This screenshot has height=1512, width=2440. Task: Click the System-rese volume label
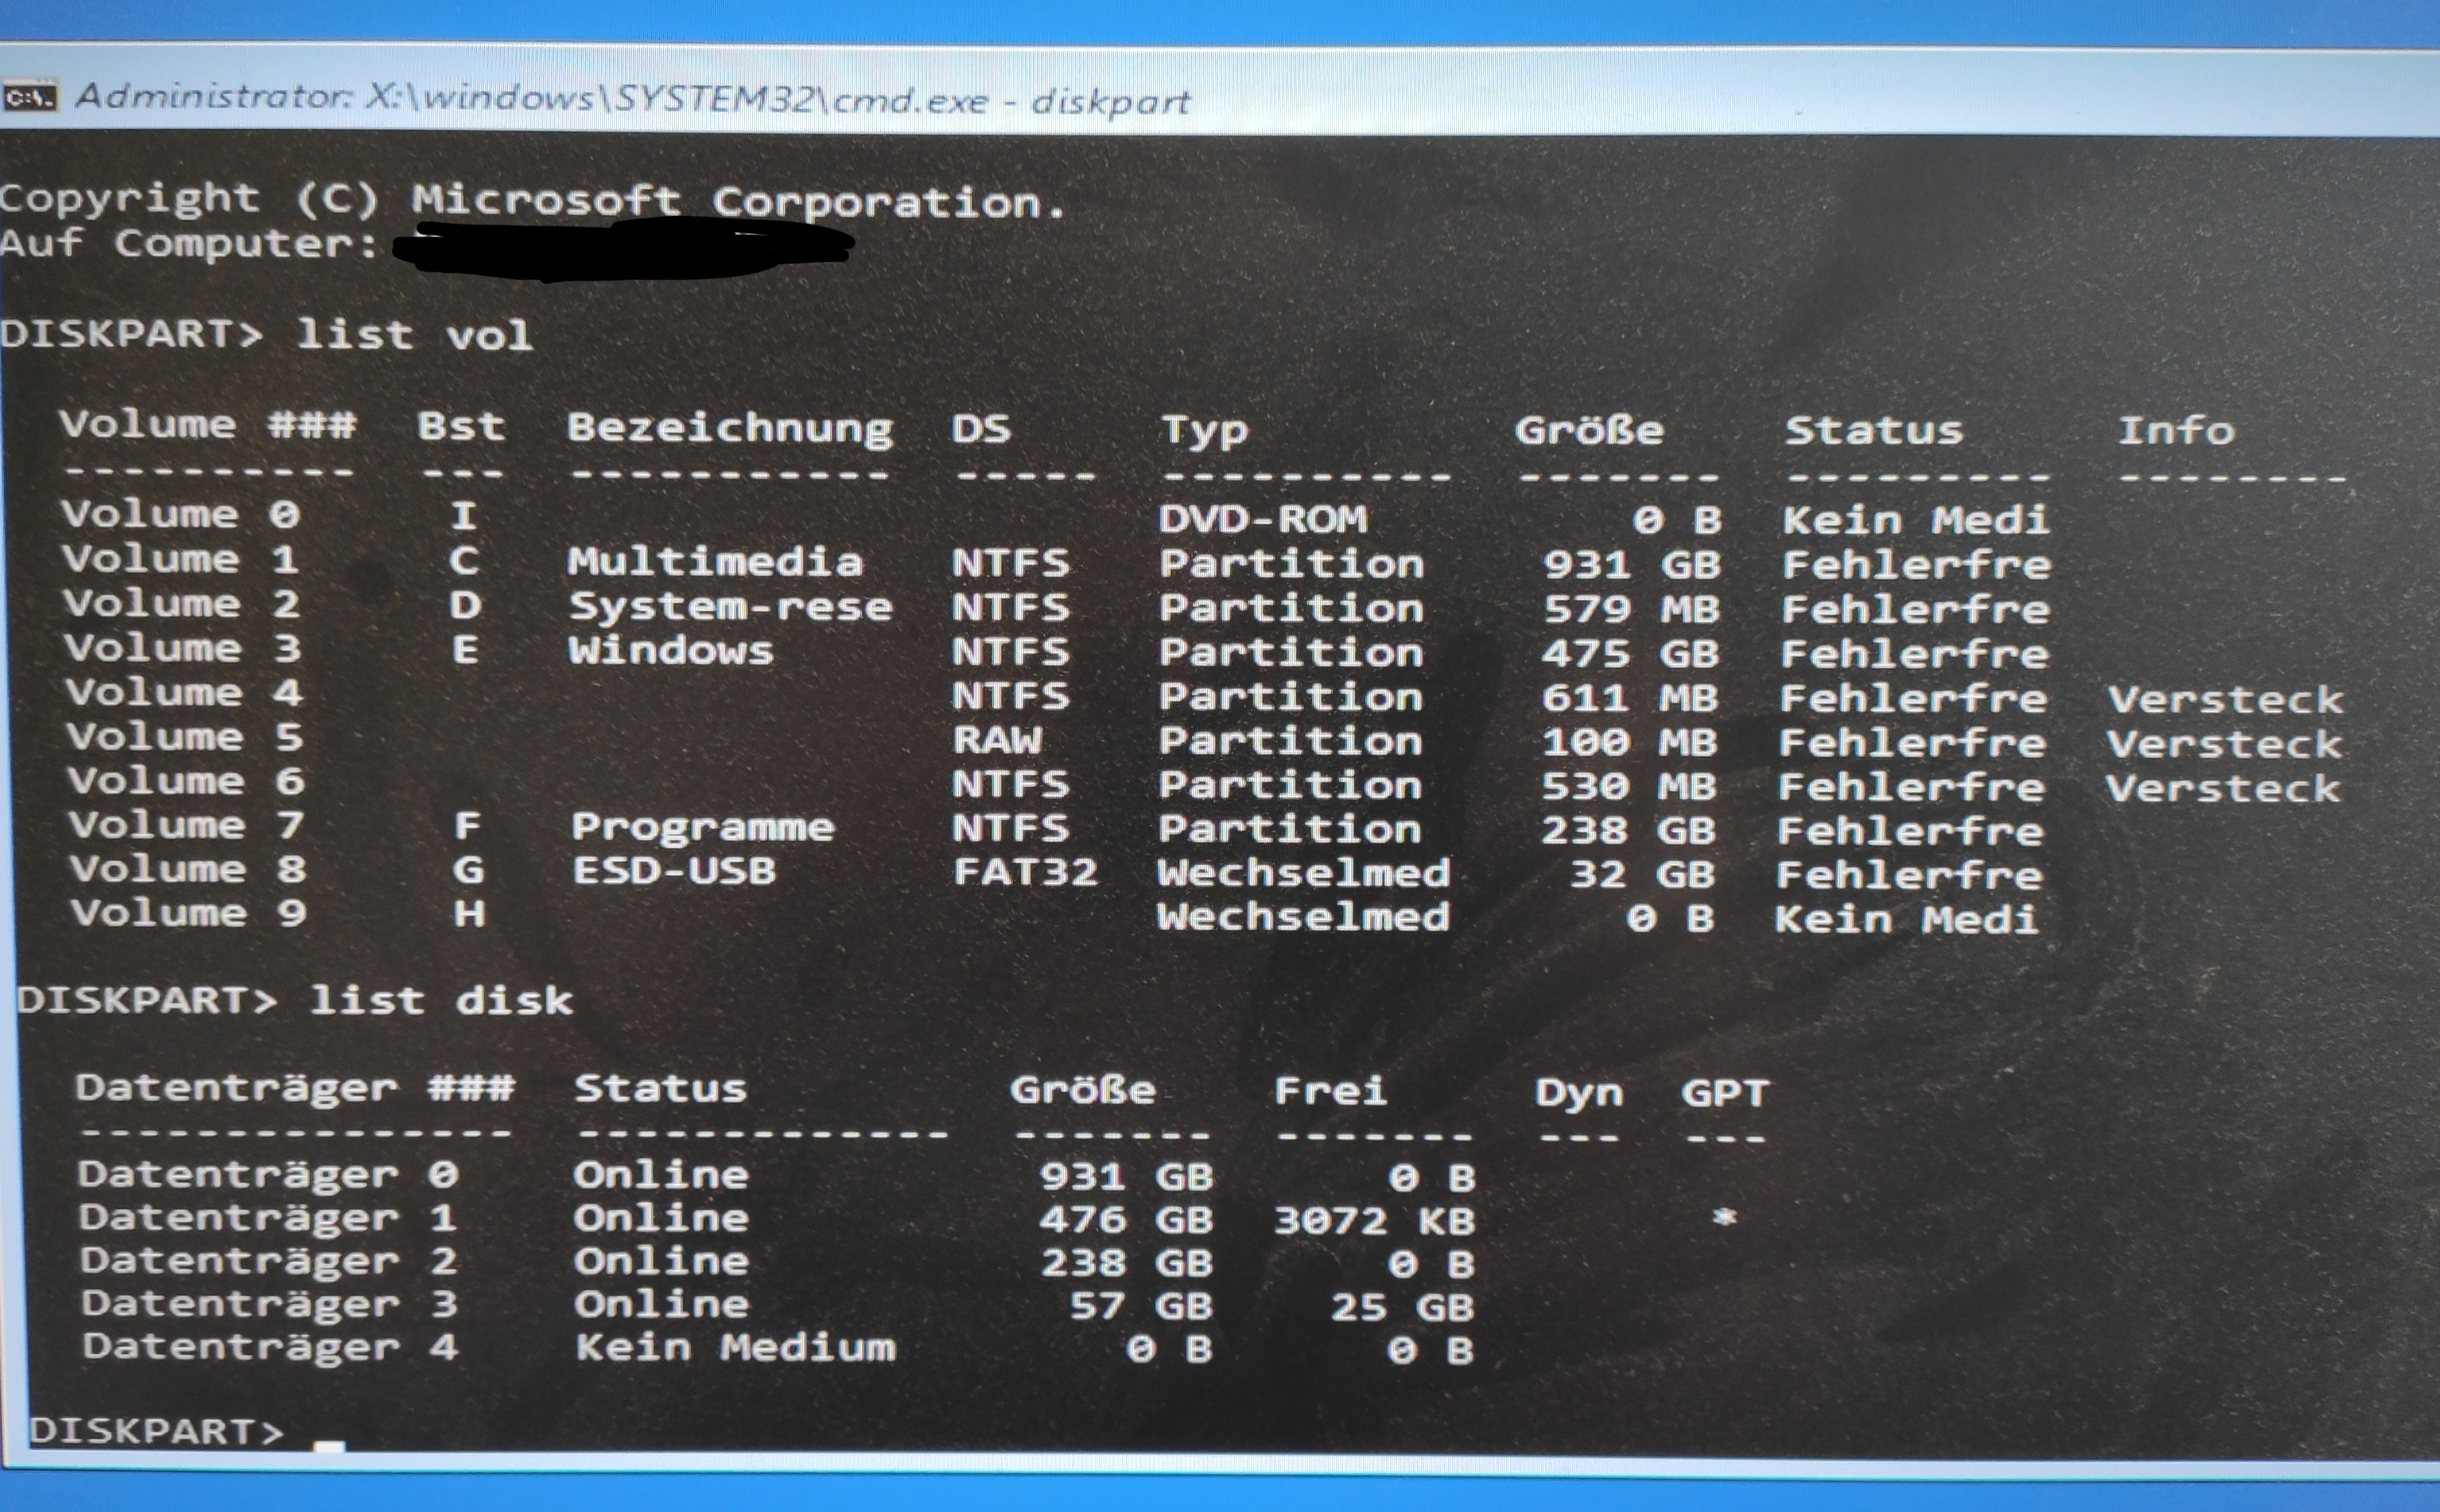point(730,607)
